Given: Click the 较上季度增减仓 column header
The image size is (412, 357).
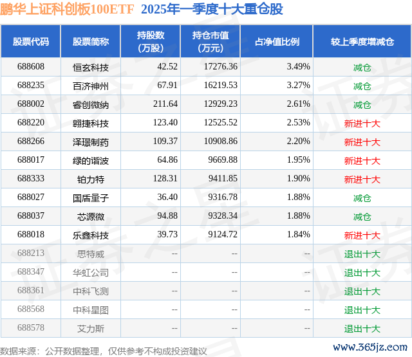Looking at the screenshot, I should [x=362, y=42].
